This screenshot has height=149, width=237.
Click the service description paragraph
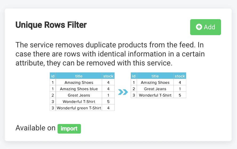(x=110, y=54)
